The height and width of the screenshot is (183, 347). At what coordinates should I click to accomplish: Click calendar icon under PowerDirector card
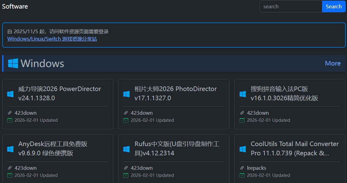click(10, 120)
